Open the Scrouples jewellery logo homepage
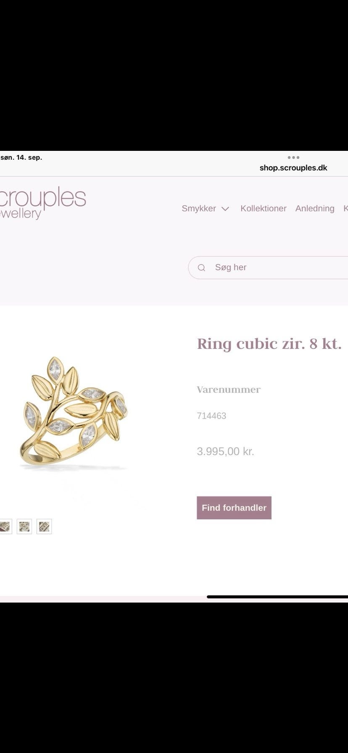The width and height of the screenshot is (348, 753). [x=43, y=203]
